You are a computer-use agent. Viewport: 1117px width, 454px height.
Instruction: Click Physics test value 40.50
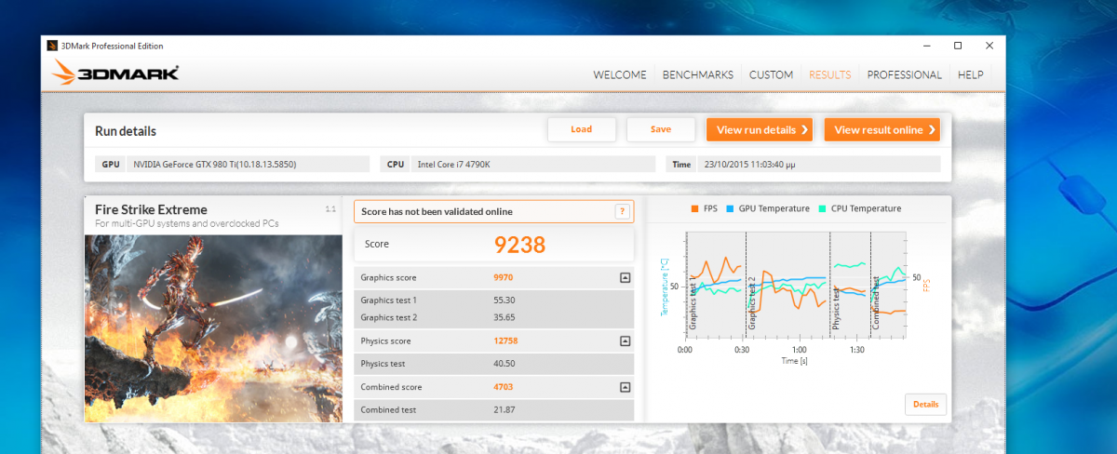504,364
